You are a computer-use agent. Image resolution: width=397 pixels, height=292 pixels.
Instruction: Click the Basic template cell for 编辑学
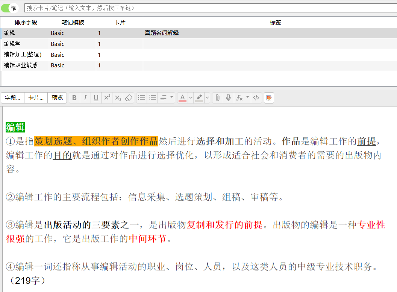(x=73, y=44)
